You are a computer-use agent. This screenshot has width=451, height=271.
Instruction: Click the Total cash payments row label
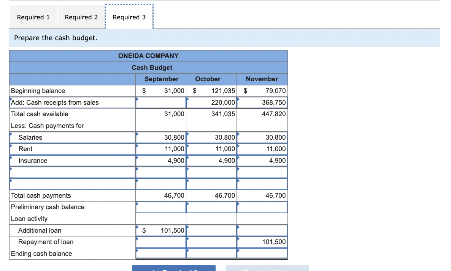pyautogui.click(x=41, y=195)
